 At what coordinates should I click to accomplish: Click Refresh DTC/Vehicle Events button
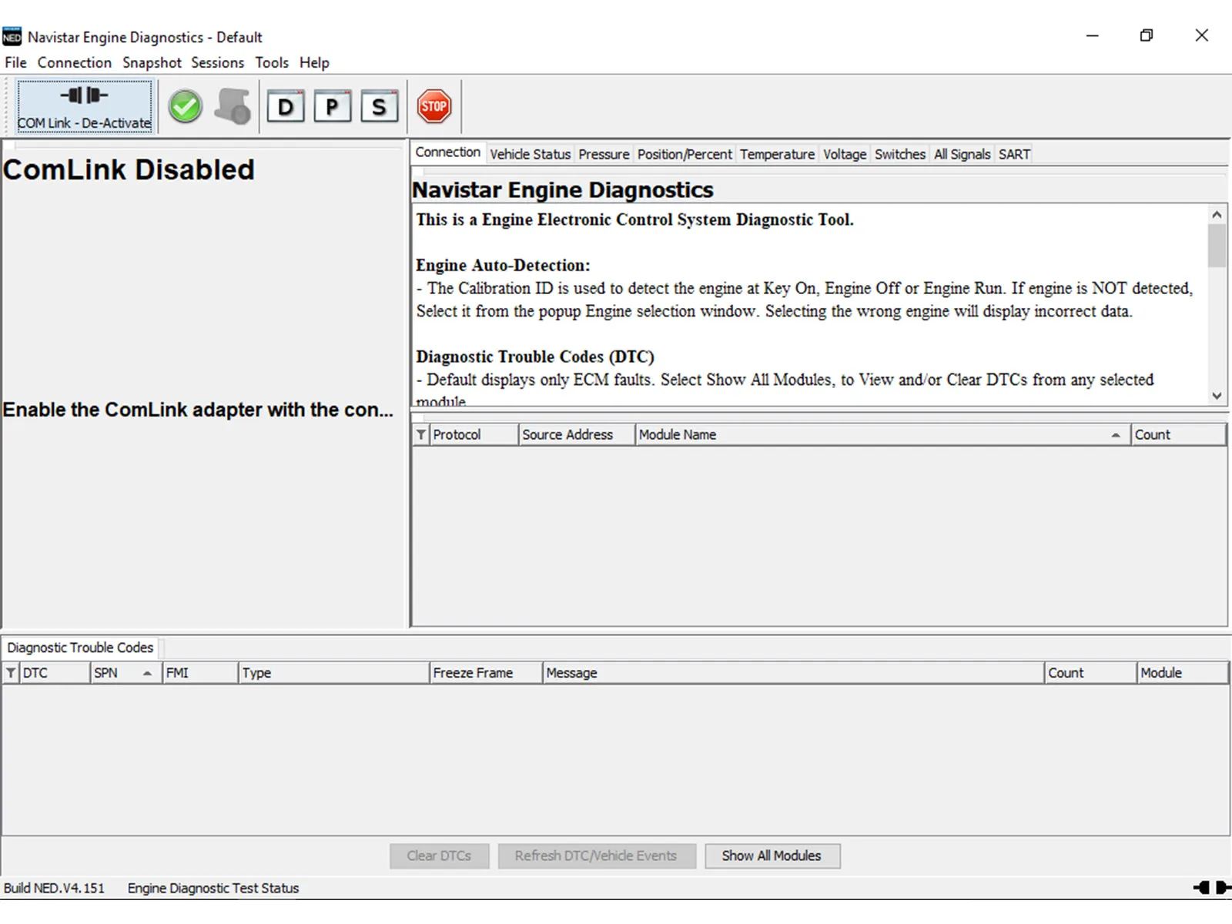(x=596, y=855)
